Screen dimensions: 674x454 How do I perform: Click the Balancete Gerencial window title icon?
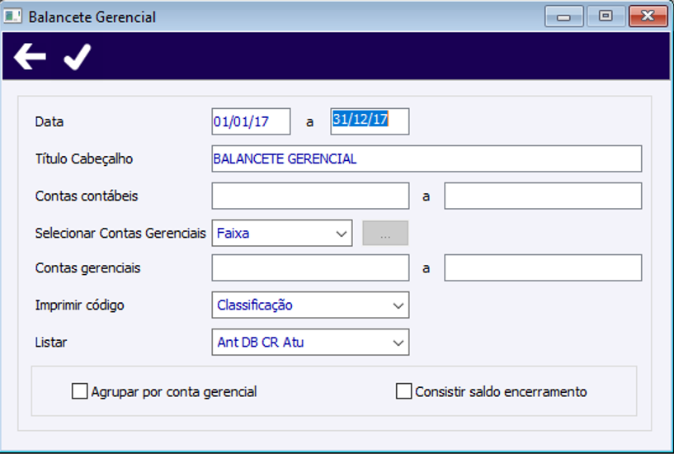click(14, 17)
